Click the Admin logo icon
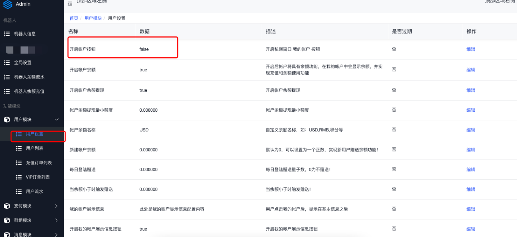The width and height of the screenshot is (517, 237). [8, 4]
